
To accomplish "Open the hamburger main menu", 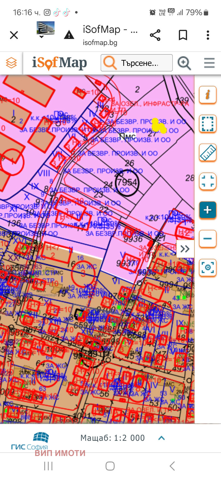I will pyautogui.click(x=209, y=63).
